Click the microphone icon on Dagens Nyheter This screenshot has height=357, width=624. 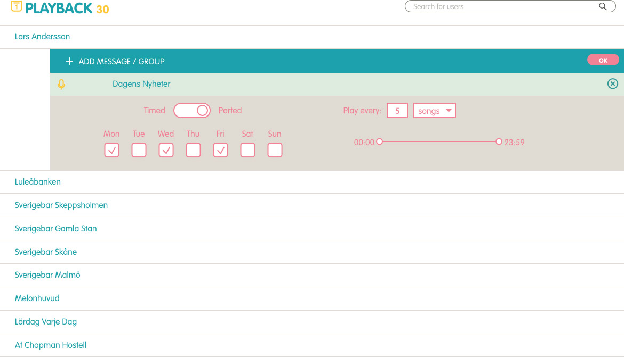click(61, 84)
